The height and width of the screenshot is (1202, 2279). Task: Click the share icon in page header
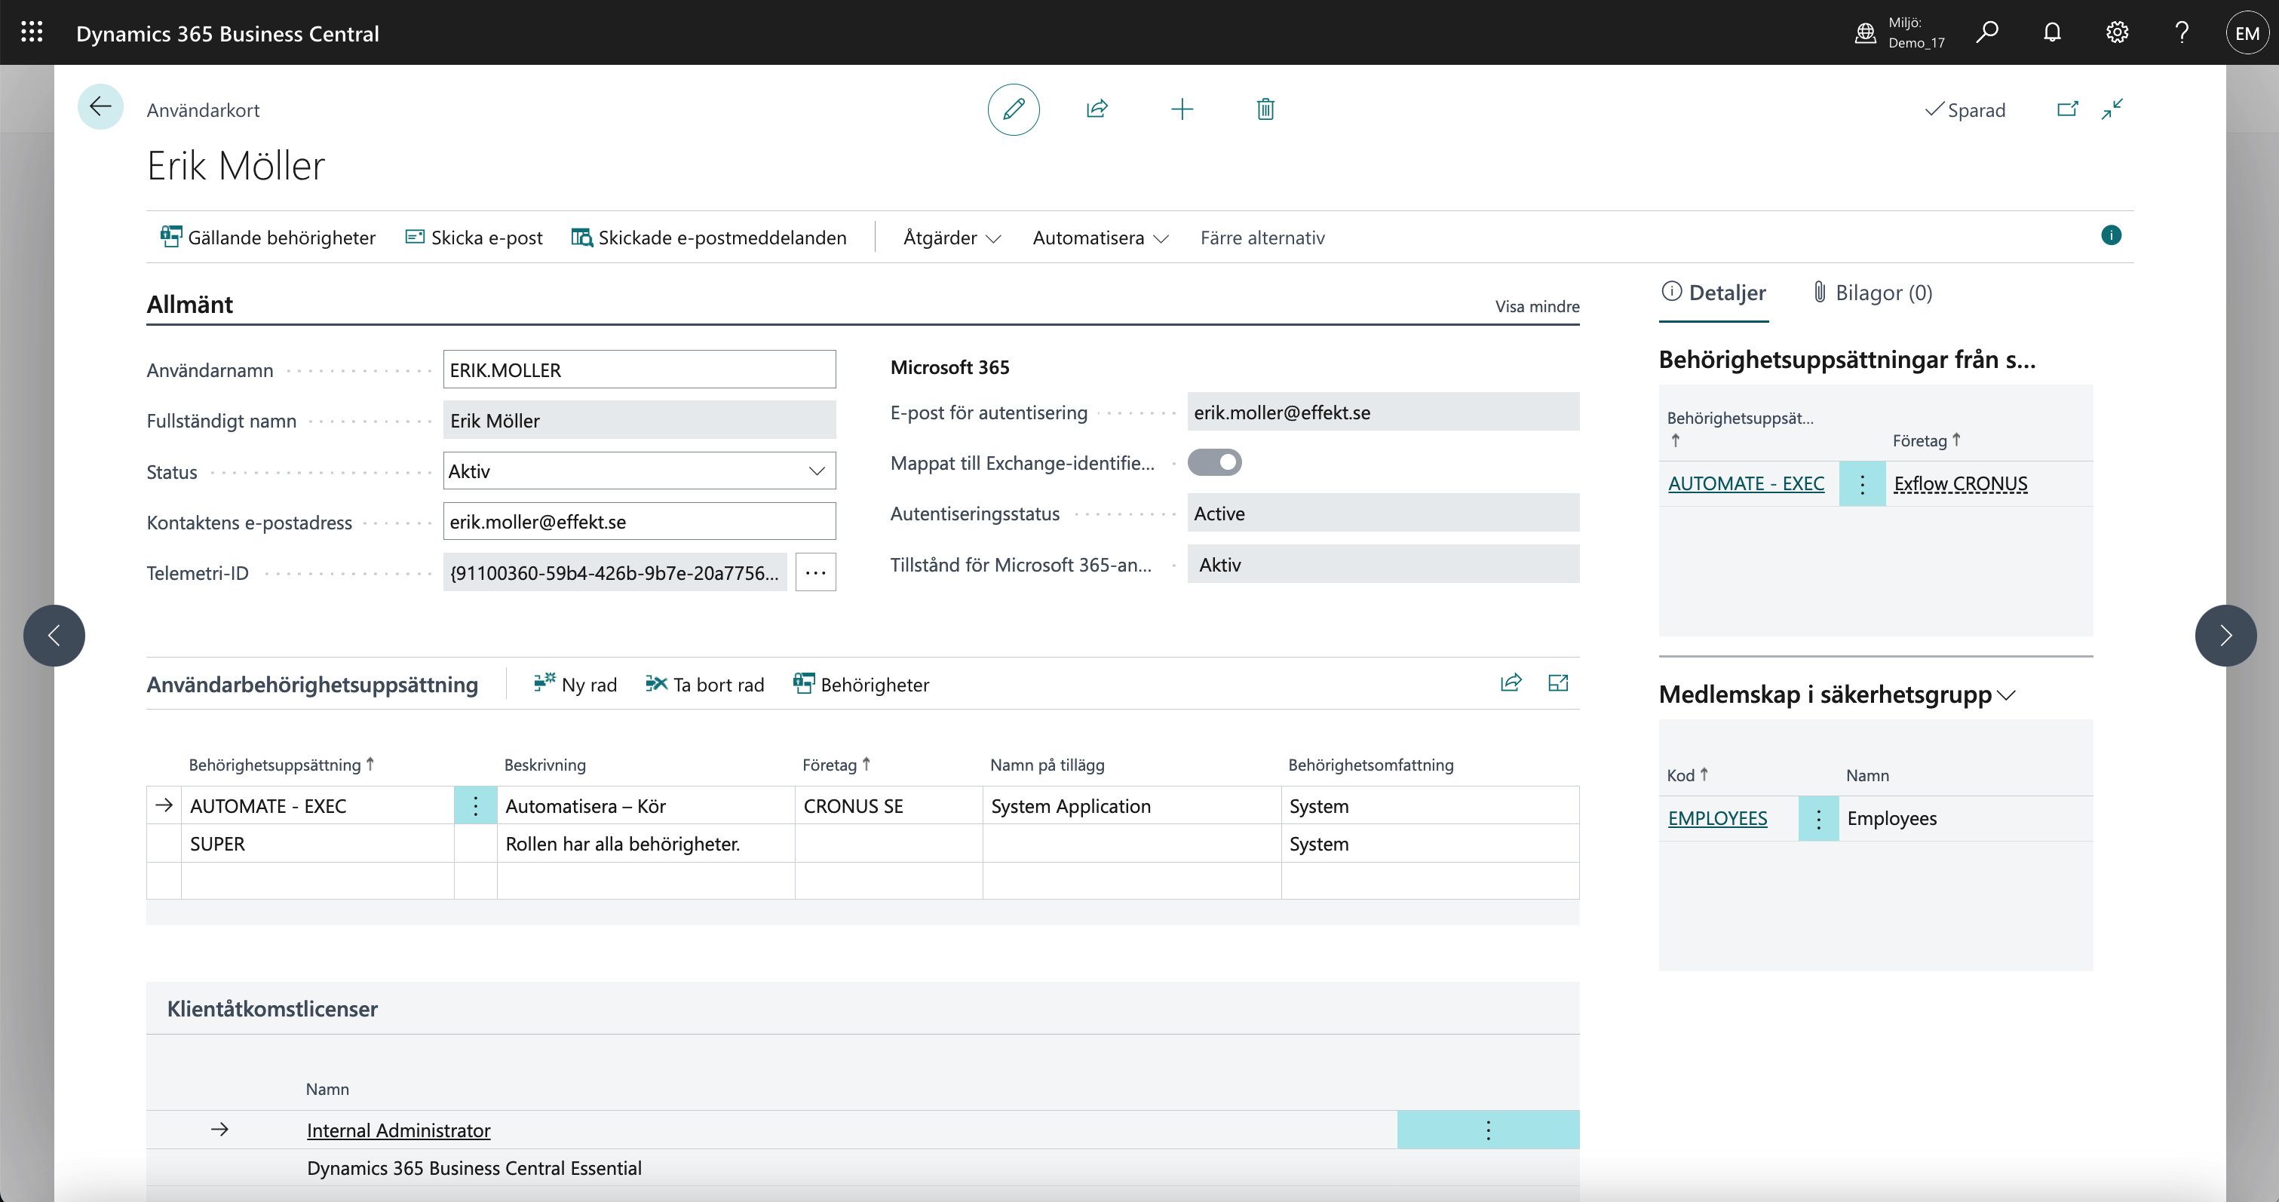pyautogui.click(x=1097, y=109)
